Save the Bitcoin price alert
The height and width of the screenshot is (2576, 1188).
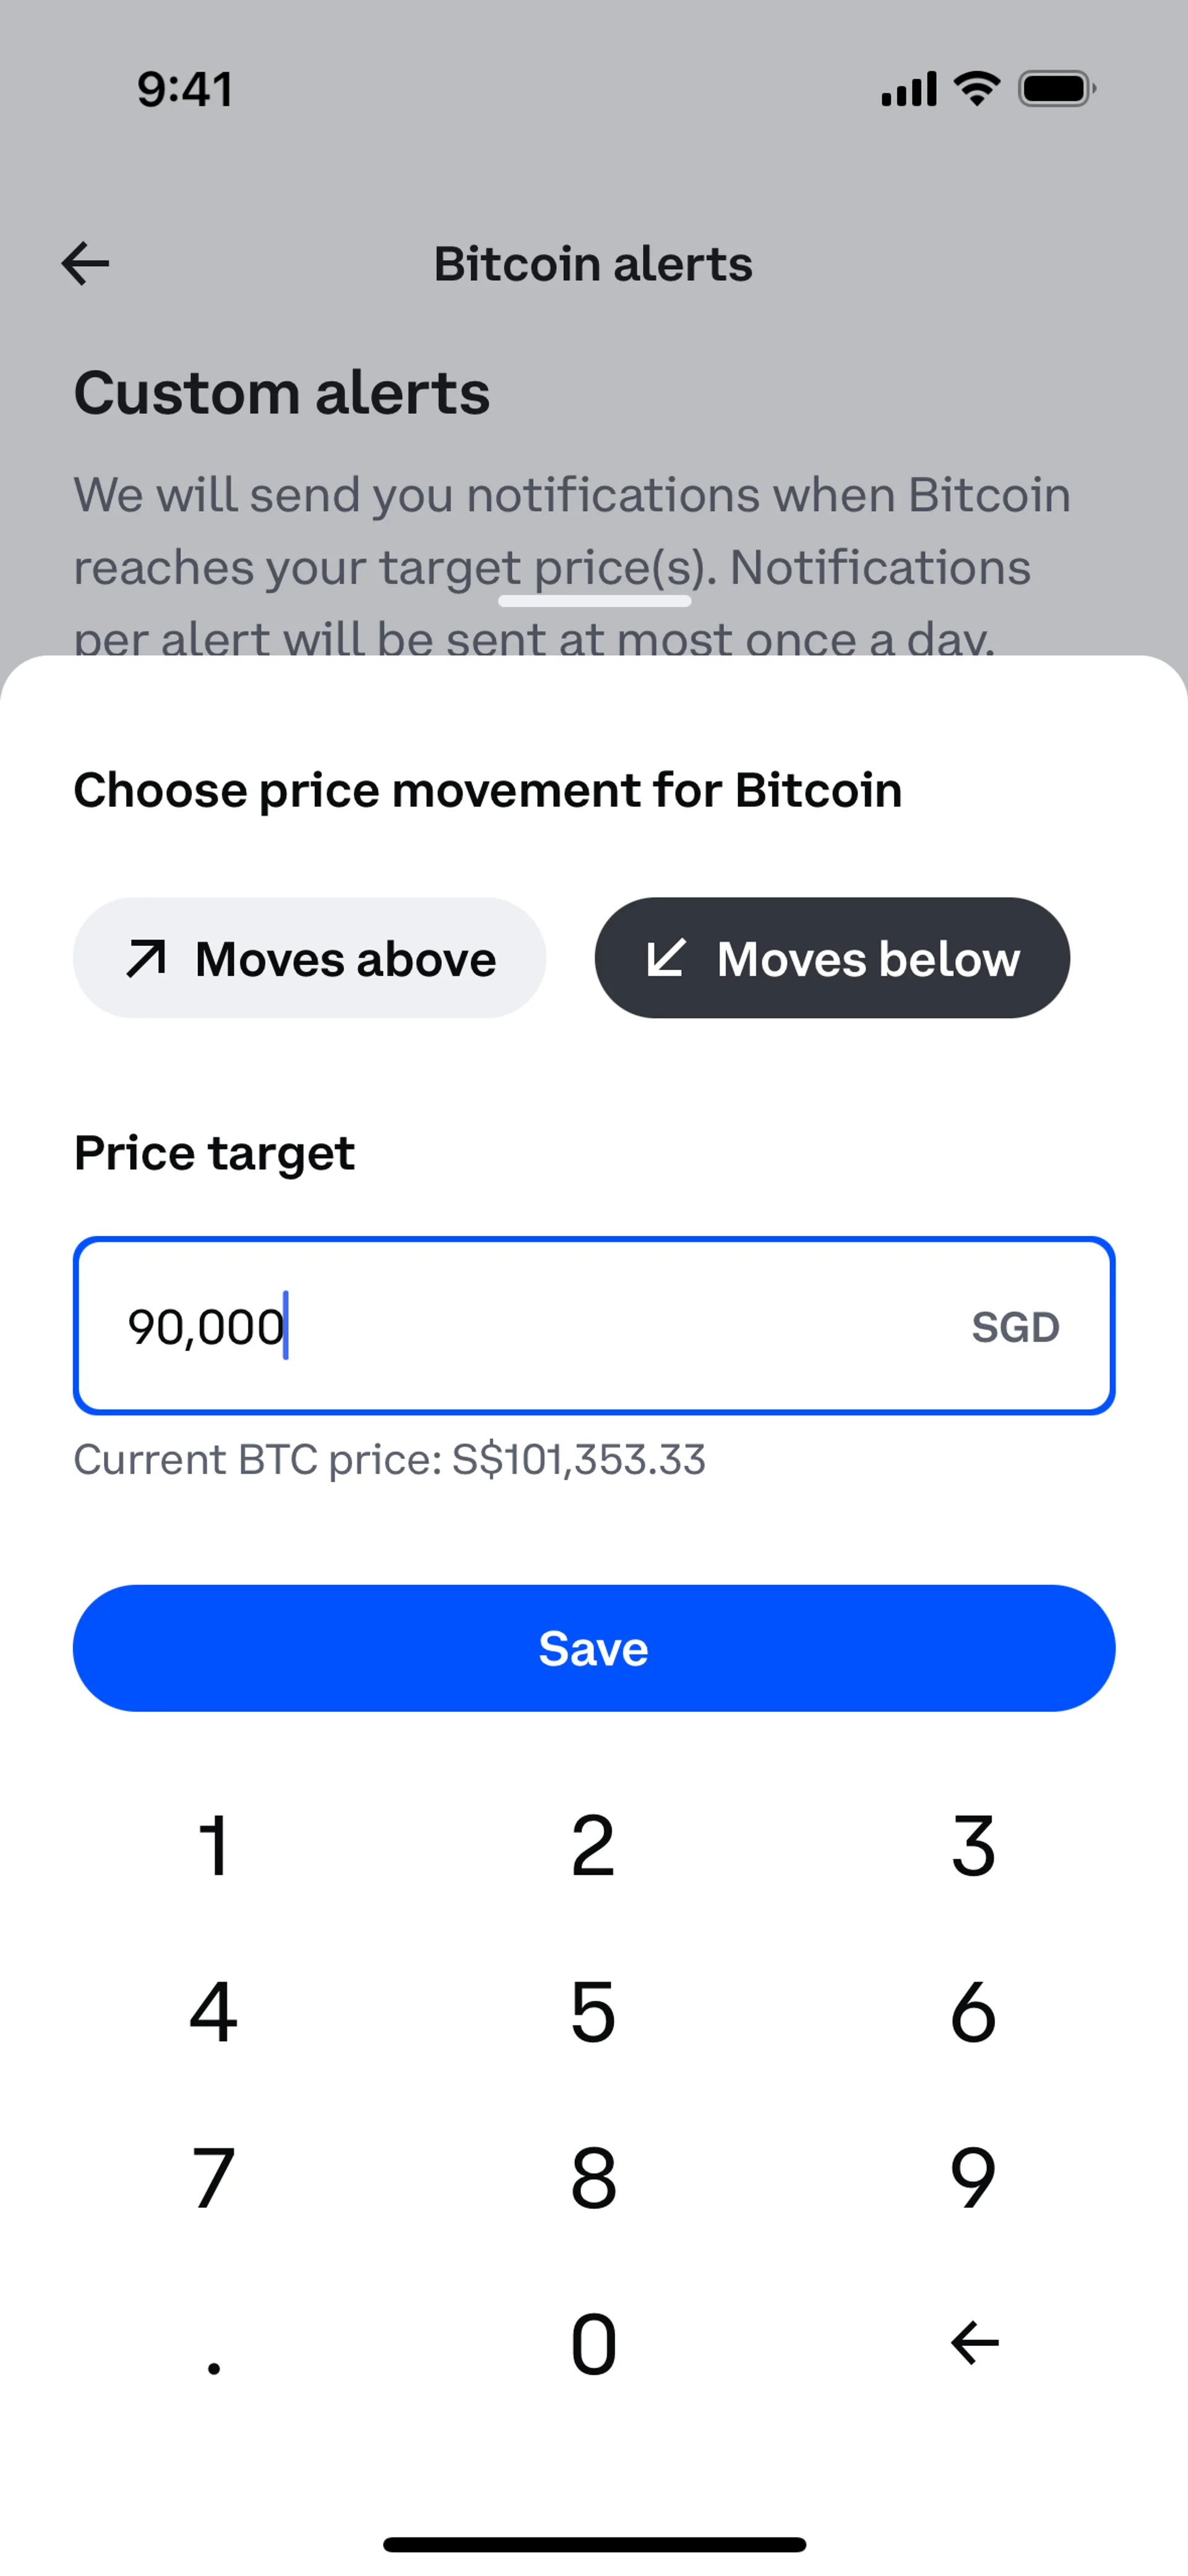[594, 1648]
